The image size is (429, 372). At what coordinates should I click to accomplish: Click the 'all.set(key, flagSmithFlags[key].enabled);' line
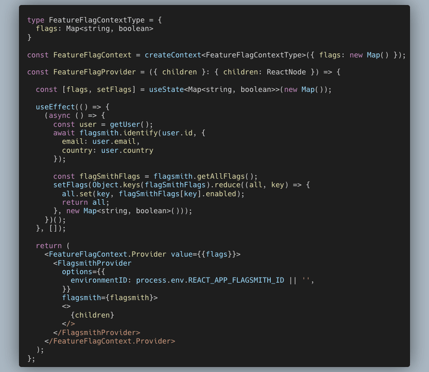tap(153, 194)
